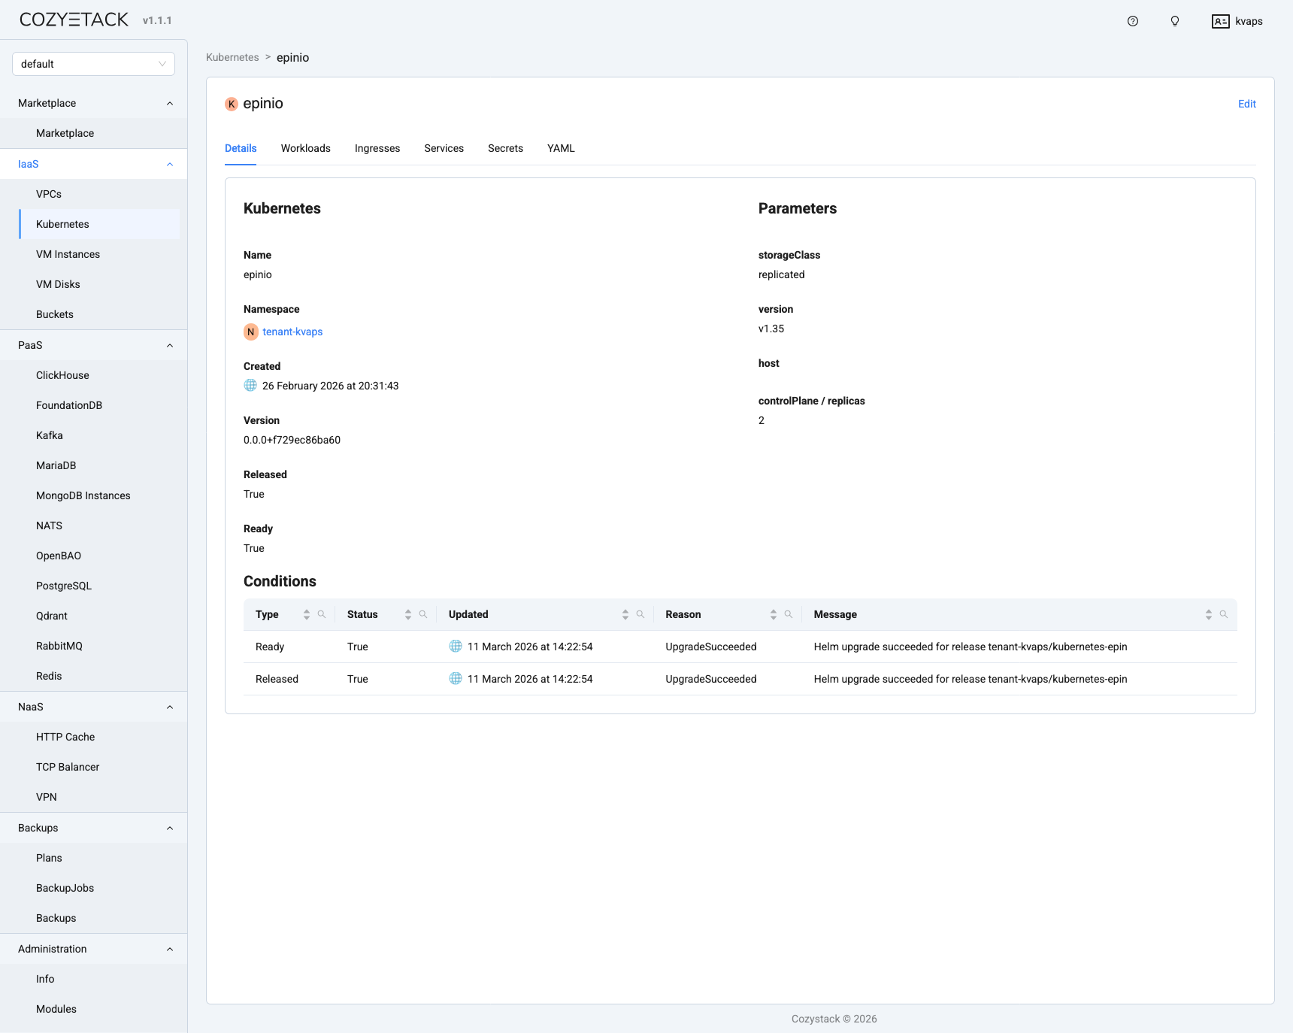Switch to the Workloads tab
The image size is (1293, 1033).
[305, 148]
